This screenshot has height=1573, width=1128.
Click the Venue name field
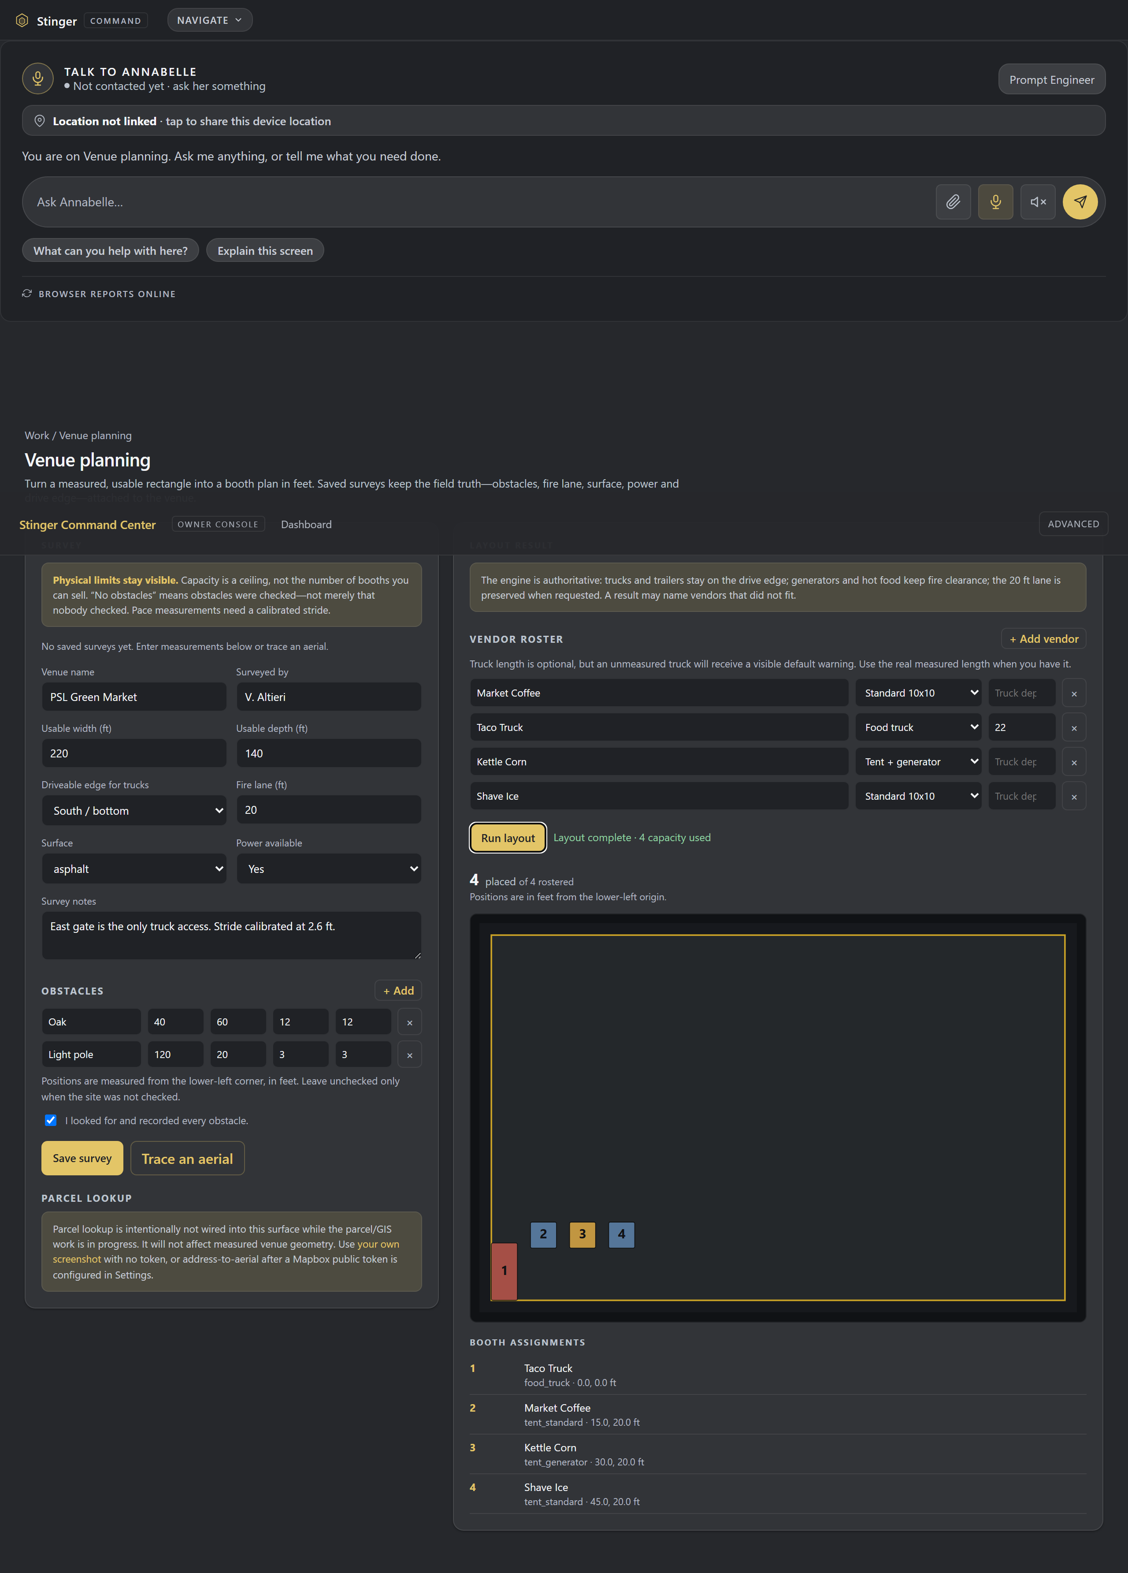[134, 696]
